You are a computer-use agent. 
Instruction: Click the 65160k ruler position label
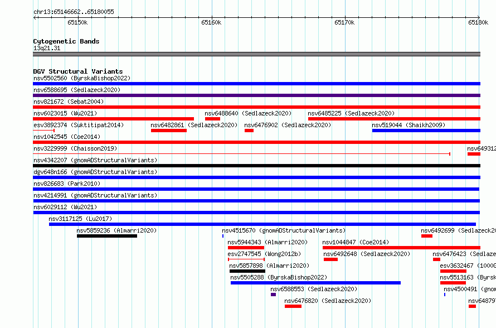pyautogui.click(x=211, y=22)
